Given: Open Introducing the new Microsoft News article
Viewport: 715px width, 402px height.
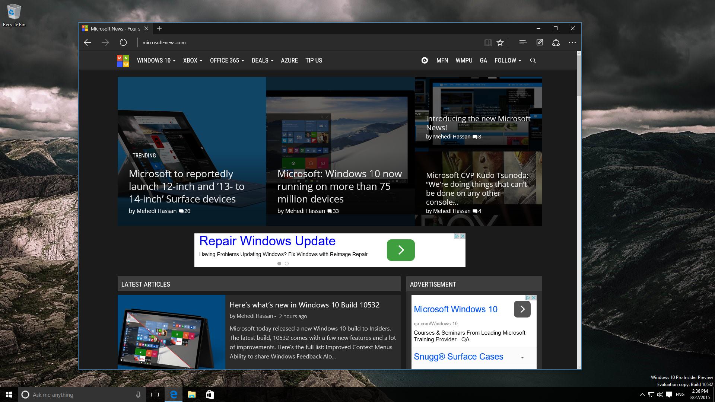Looking at the screenshot, I should 478,123.
